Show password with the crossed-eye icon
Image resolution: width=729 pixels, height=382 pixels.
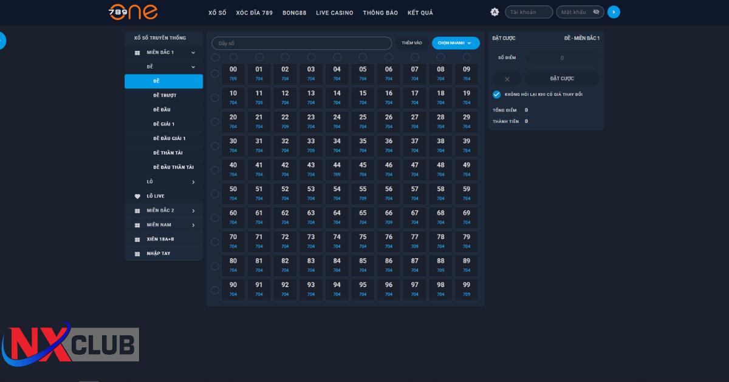pyautogui.click(x=596, y=12)
